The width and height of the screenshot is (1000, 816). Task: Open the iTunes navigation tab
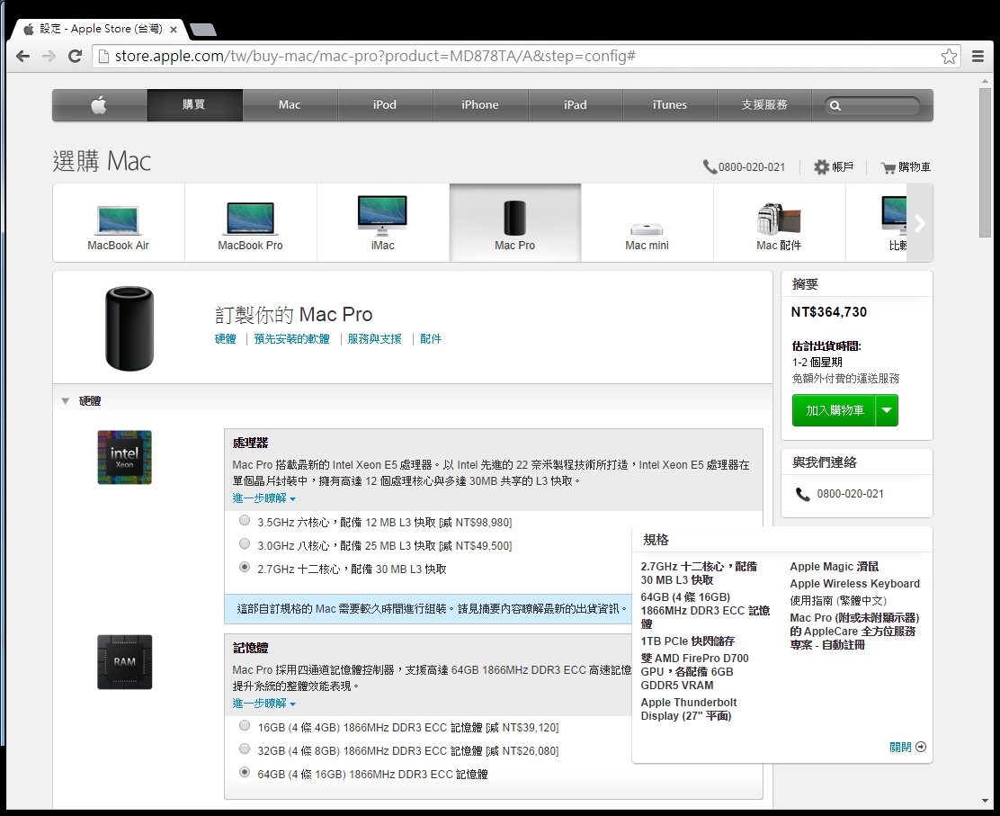pos(670,104)
